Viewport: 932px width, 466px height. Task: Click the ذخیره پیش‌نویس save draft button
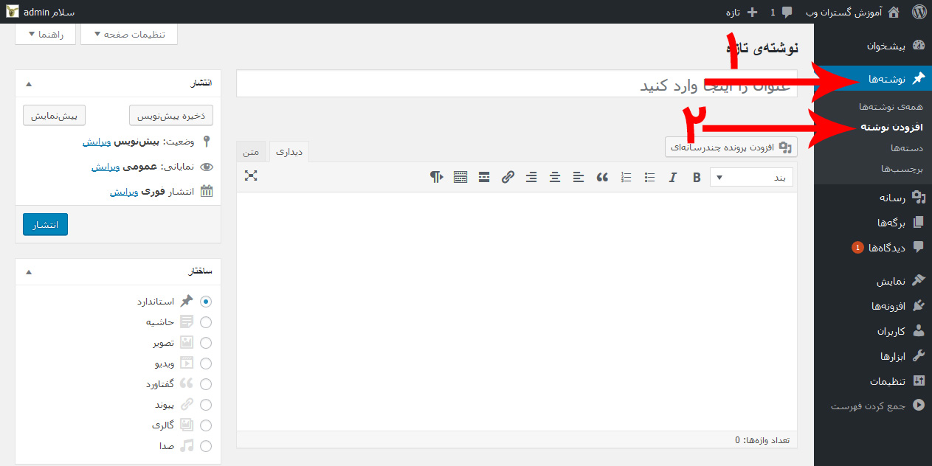[171, 116]
